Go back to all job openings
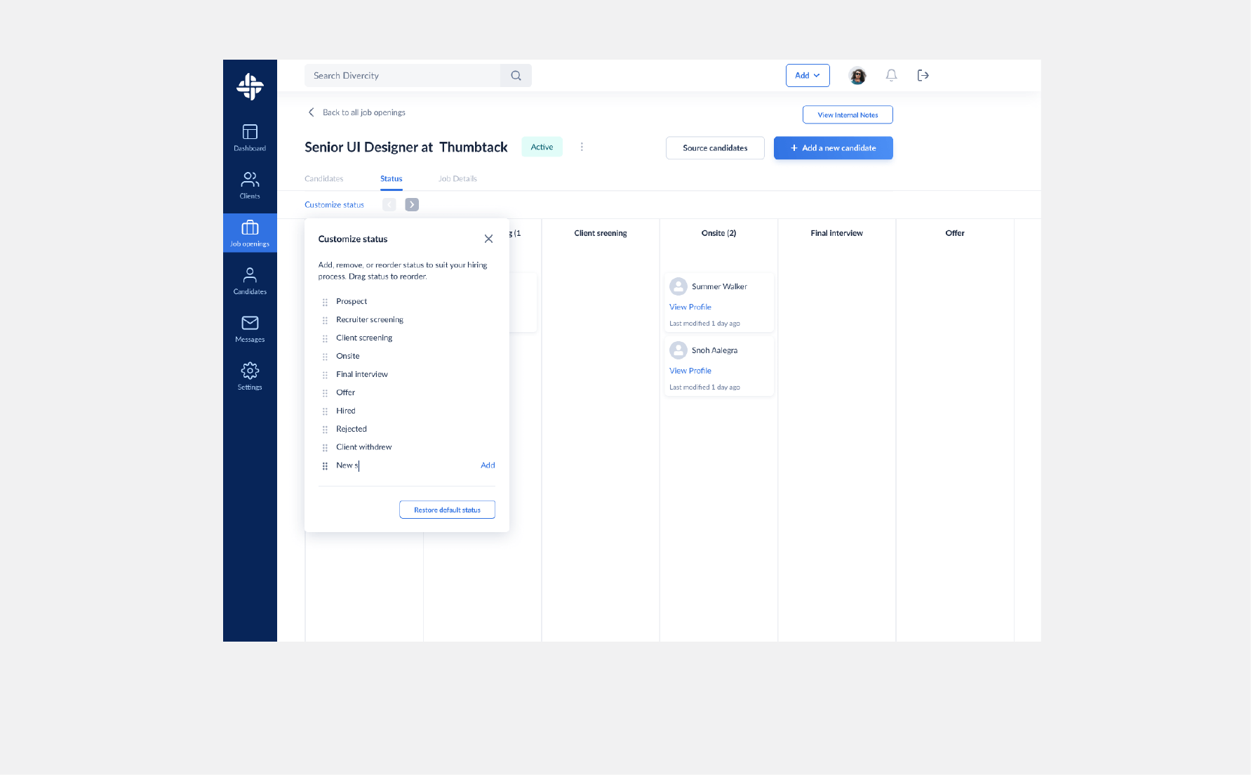 [357, 112]
